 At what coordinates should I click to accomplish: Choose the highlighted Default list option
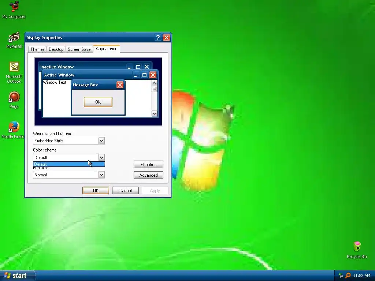pos(69,164)
